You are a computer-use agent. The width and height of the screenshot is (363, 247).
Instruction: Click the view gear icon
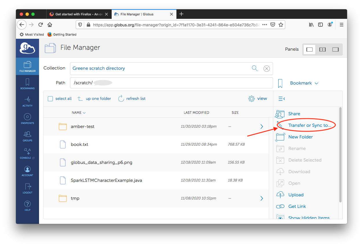click(251, 99)
